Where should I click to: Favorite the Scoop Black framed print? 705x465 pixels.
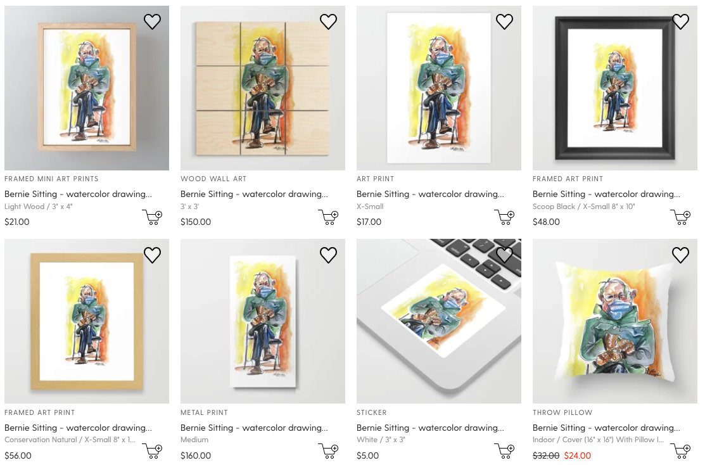(x=680, y=22)
